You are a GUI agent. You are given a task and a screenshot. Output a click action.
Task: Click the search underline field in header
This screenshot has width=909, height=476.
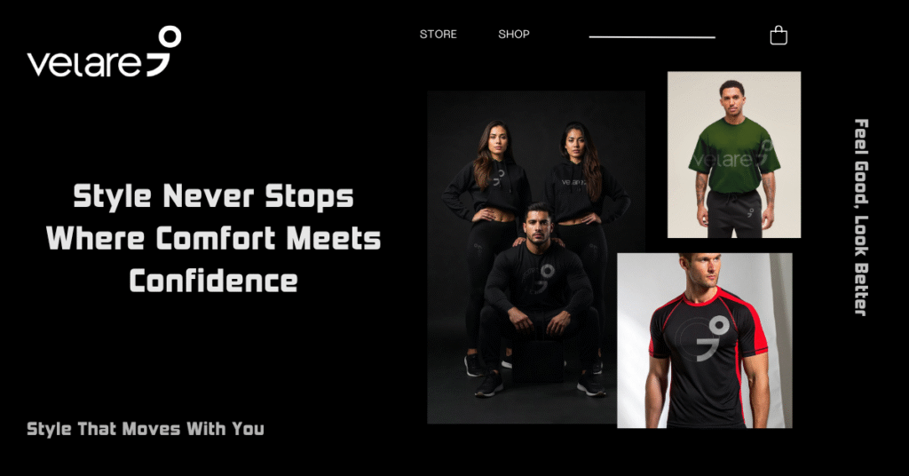click(652, 36)
